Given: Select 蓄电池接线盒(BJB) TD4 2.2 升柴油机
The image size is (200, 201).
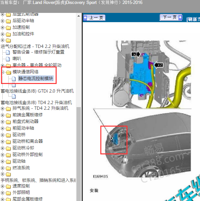Looking at the screenshot, I should pos(36,102).
